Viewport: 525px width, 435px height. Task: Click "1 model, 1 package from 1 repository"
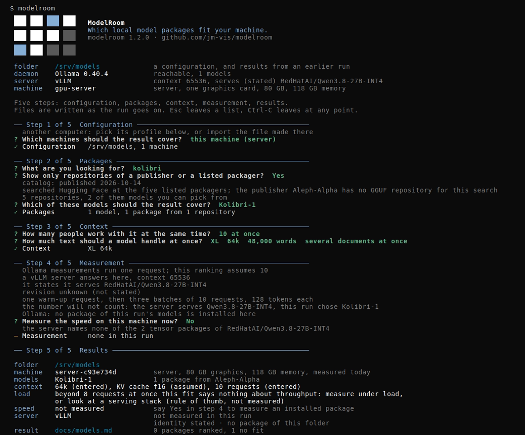point(162,212)
